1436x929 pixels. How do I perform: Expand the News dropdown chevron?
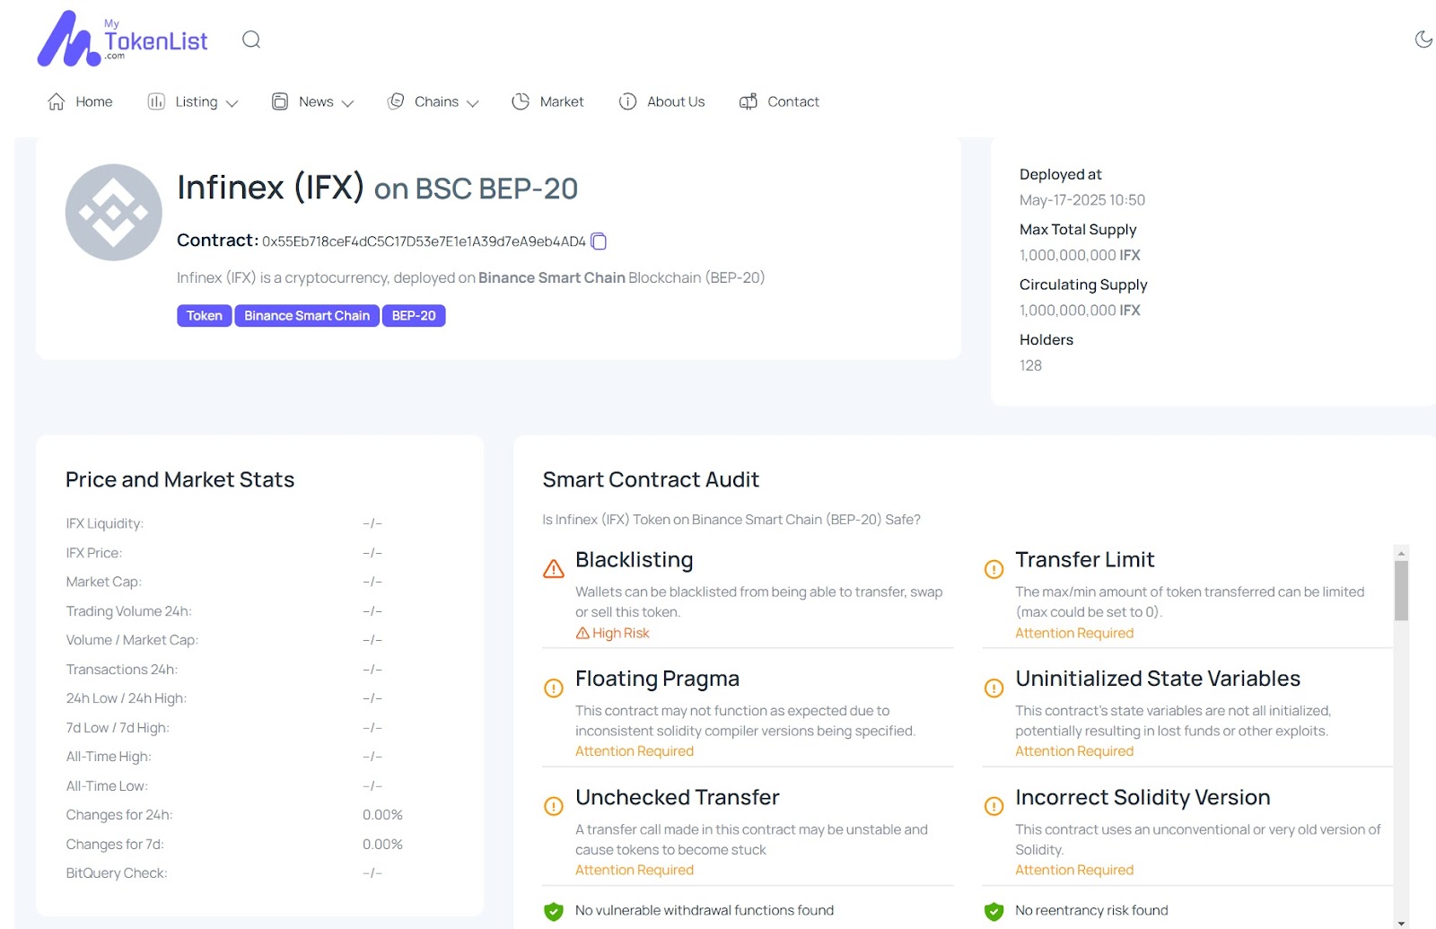[348, 103]
